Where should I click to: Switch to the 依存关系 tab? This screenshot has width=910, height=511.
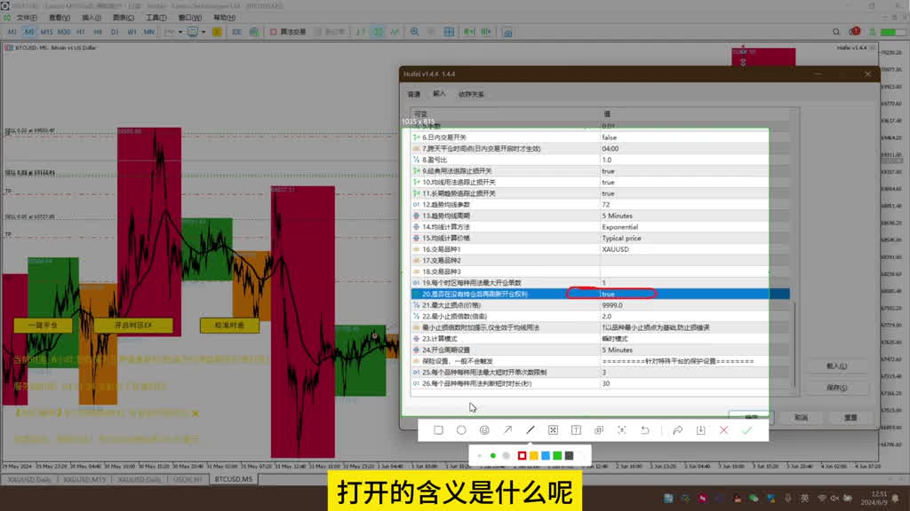[x=472, y=94]
